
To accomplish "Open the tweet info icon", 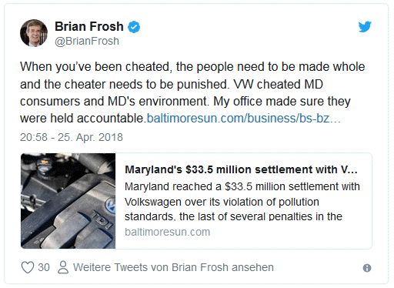I will click(x=367, y=268).
